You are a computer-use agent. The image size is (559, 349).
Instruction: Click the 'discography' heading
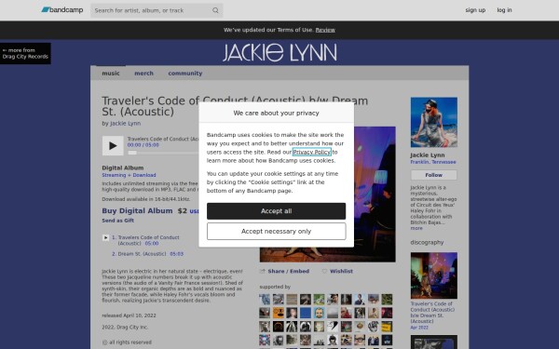(427, 242)
